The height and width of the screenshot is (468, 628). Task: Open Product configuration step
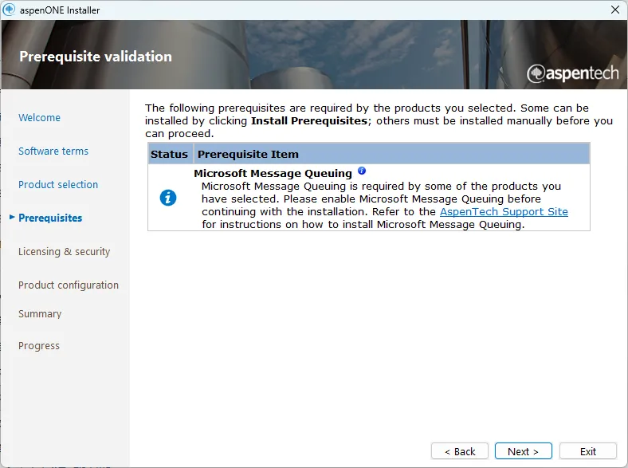(69, 285)
